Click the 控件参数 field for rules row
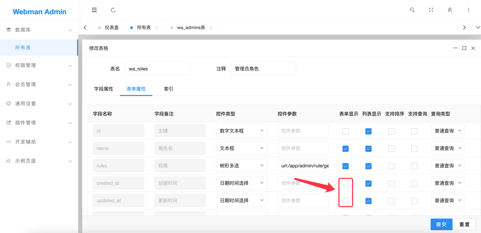This screenshot has height=233, width=481. 303,166
